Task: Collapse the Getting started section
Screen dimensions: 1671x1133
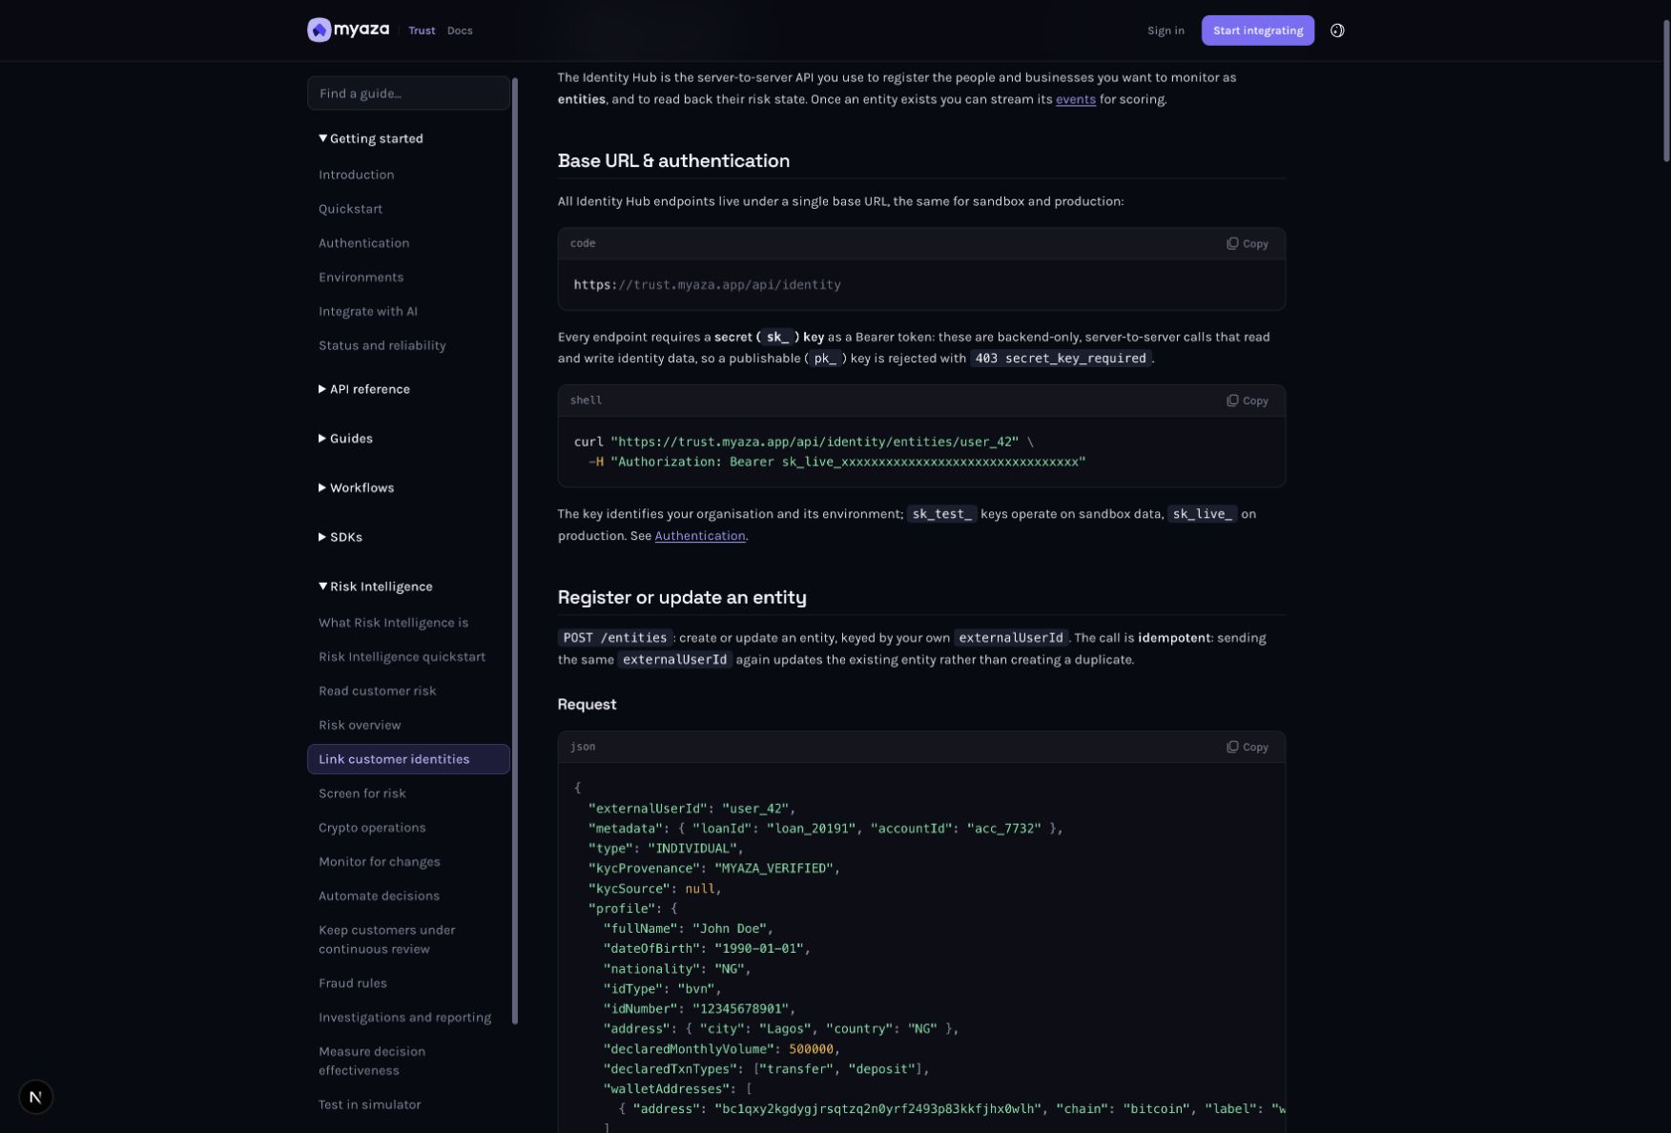Action: 371,138
